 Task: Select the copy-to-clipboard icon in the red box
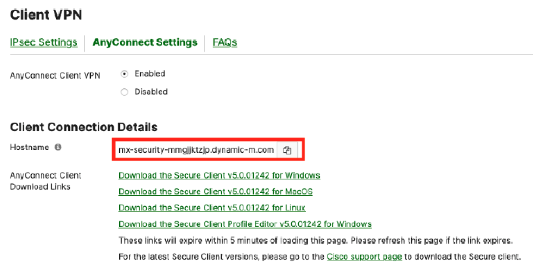click(x=287, y=149)
